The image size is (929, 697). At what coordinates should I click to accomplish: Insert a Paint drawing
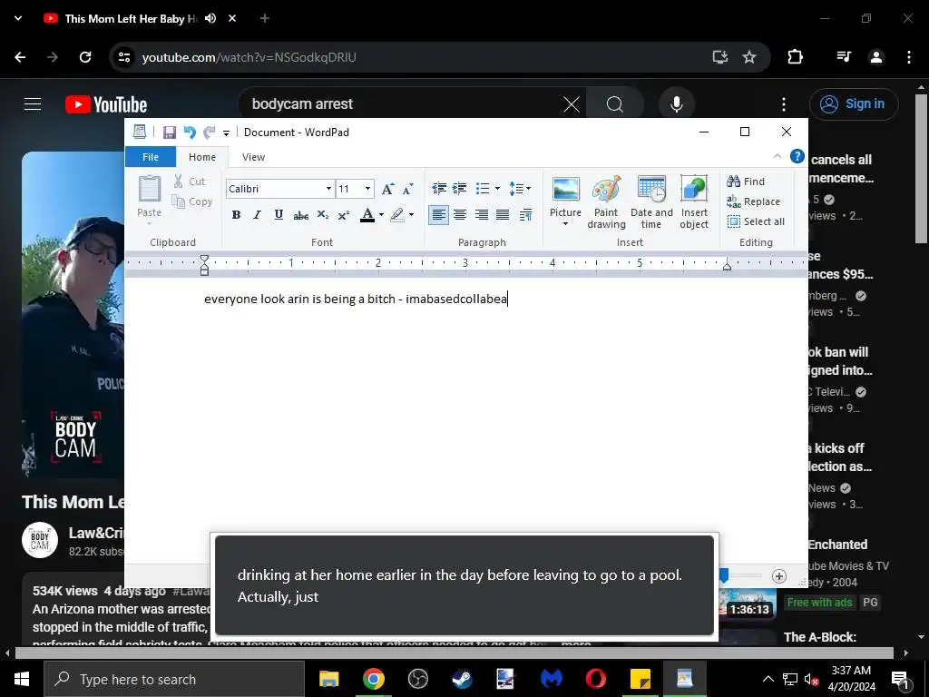(x=606, y=202)
